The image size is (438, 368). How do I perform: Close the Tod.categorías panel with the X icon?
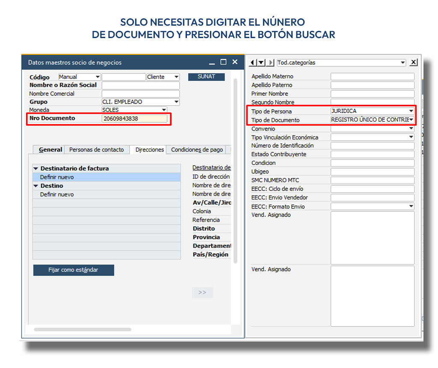click(413, 62)
